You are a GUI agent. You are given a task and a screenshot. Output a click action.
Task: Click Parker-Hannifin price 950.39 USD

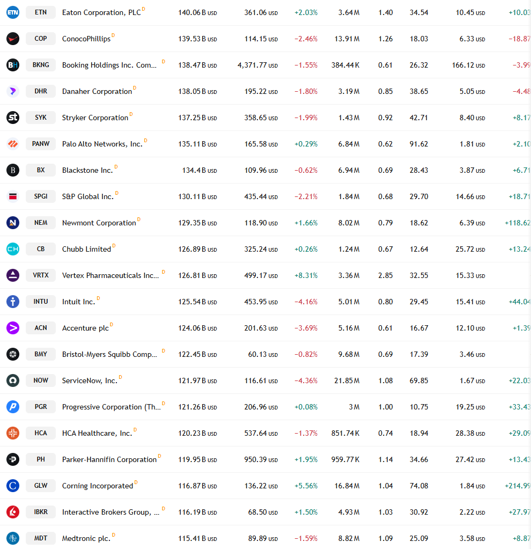coord(261,459)
